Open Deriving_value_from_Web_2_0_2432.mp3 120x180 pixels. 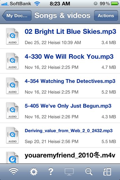(x=60, y=135)
